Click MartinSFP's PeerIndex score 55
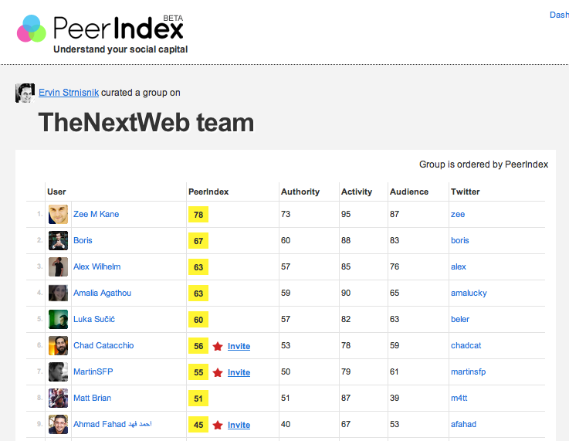Screen dimensions: 569x441 click(198, 372)
